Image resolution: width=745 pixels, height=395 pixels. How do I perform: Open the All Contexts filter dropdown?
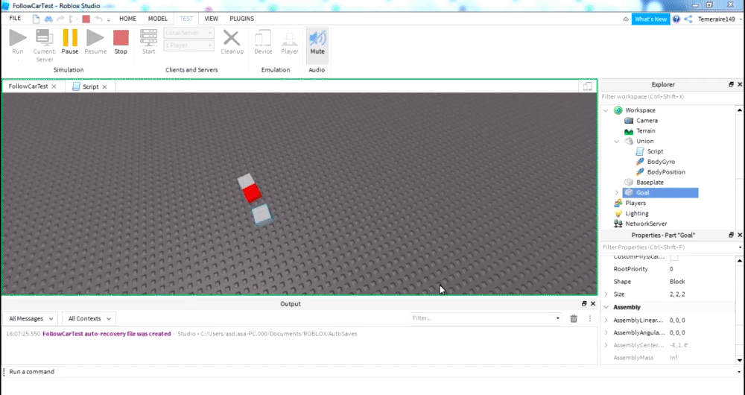click(89, 318)
